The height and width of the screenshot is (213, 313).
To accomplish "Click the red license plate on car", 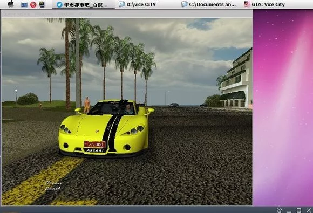I will [94, 144].
